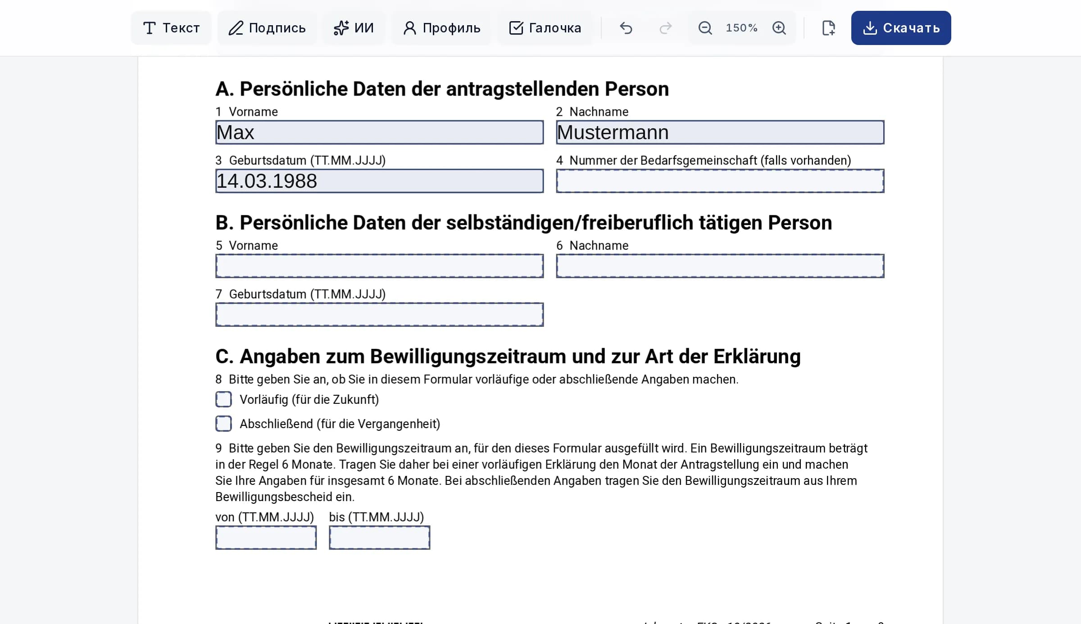Check the Abschließend (für die Vergangenheit) box
Screen dimensions: 1081x624
coord(223,424)
